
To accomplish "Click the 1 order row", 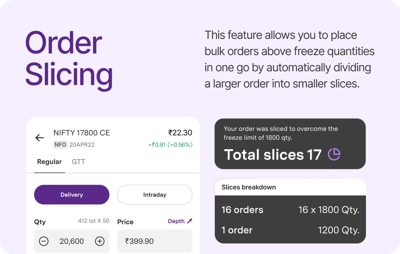I will (290, 230).
